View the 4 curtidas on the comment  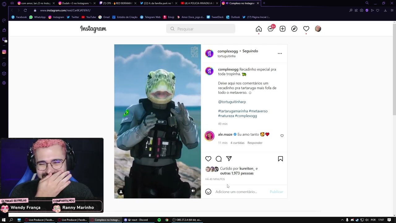[237, 143]
